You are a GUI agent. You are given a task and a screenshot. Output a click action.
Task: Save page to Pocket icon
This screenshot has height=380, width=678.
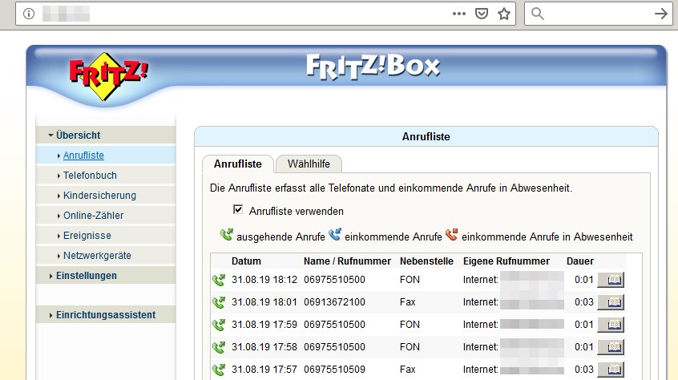[x=482, y=14]
